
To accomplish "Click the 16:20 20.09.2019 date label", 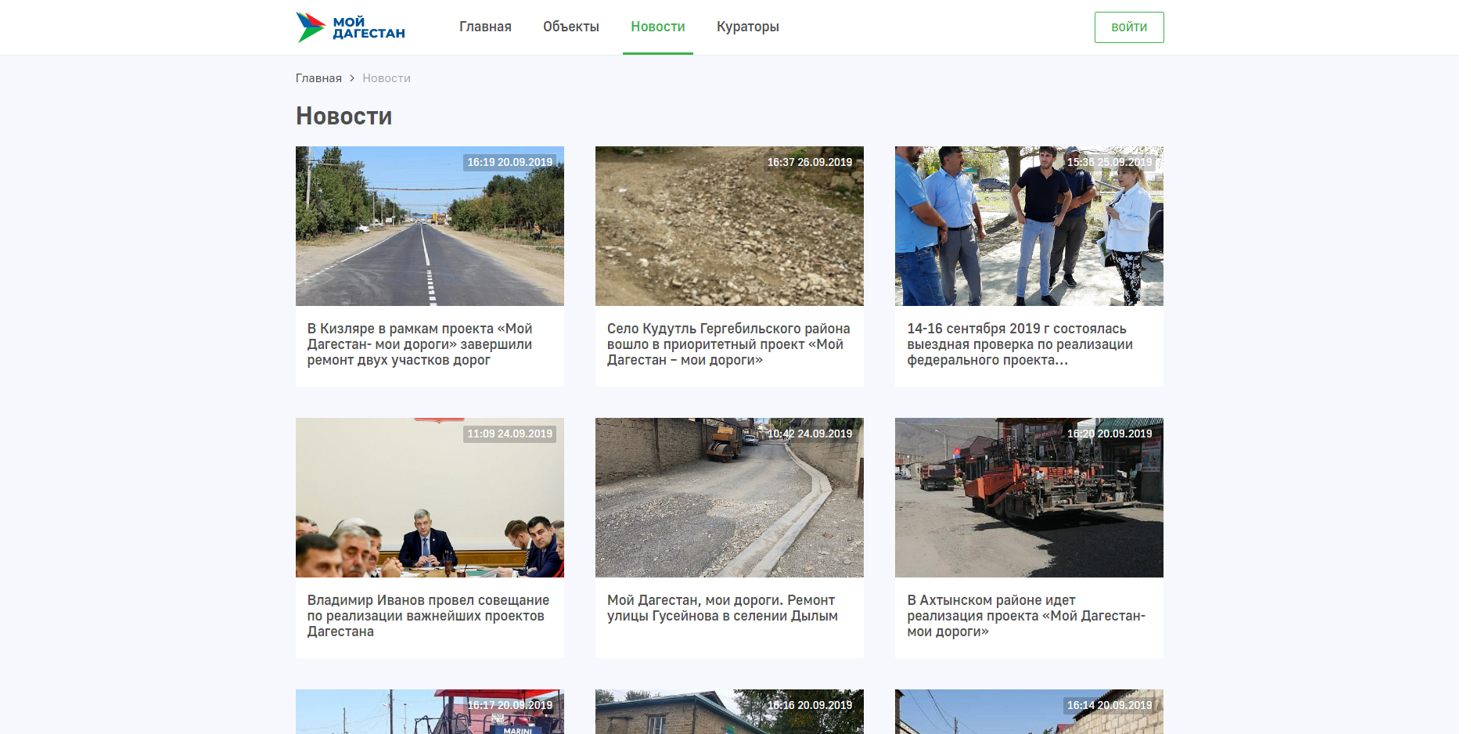I will point(1110,434).
